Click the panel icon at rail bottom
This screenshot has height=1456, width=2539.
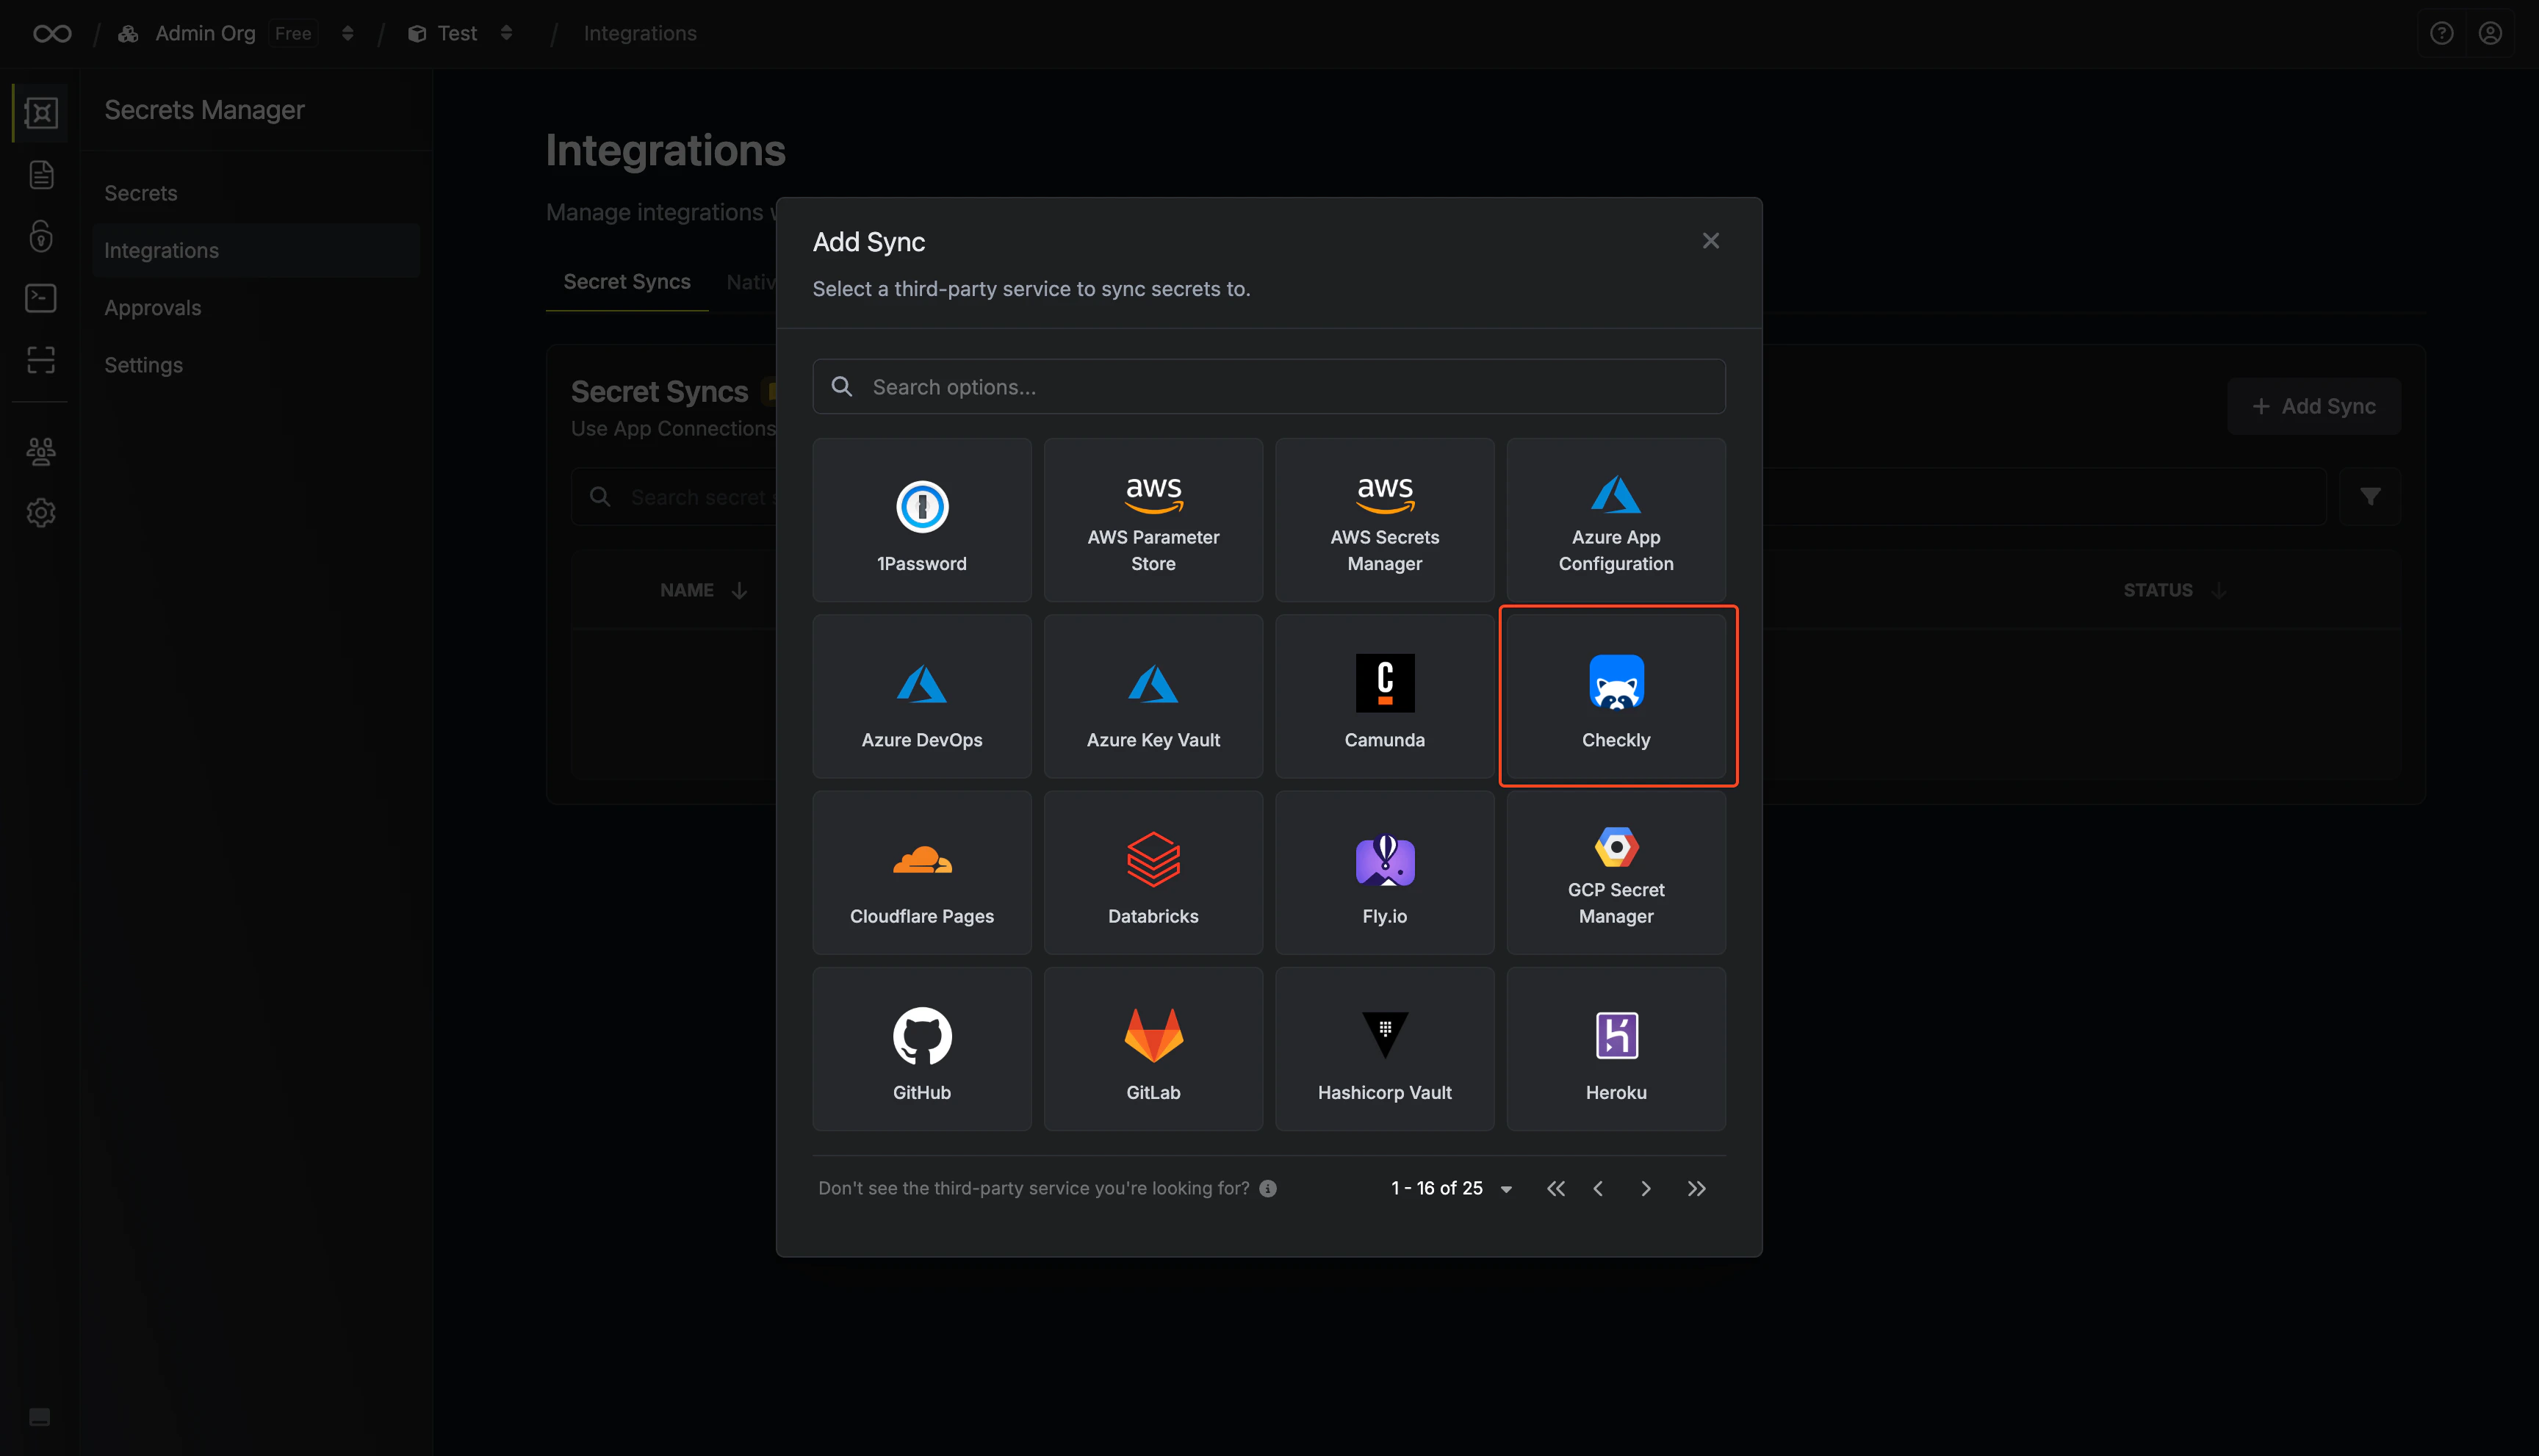coord(40,1416)
